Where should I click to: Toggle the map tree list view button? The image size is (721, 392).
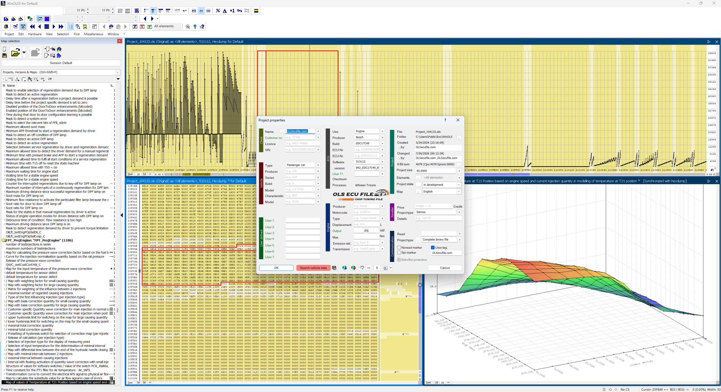coord(70,26)
